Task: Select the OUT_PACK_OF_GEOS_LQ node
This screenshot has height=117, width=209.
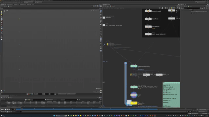Action: point(104,25)
